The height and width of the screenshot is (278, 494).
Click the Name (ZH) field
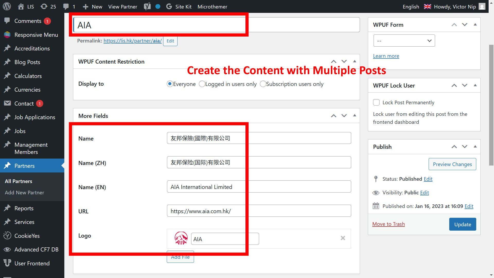click(x=259, y=162)
